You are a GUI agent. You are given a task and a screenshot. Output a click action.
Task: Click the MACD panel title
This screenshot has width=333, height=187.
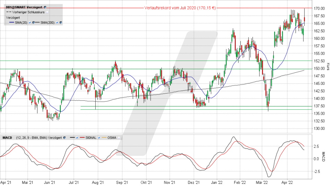click(x=7, y=137)
